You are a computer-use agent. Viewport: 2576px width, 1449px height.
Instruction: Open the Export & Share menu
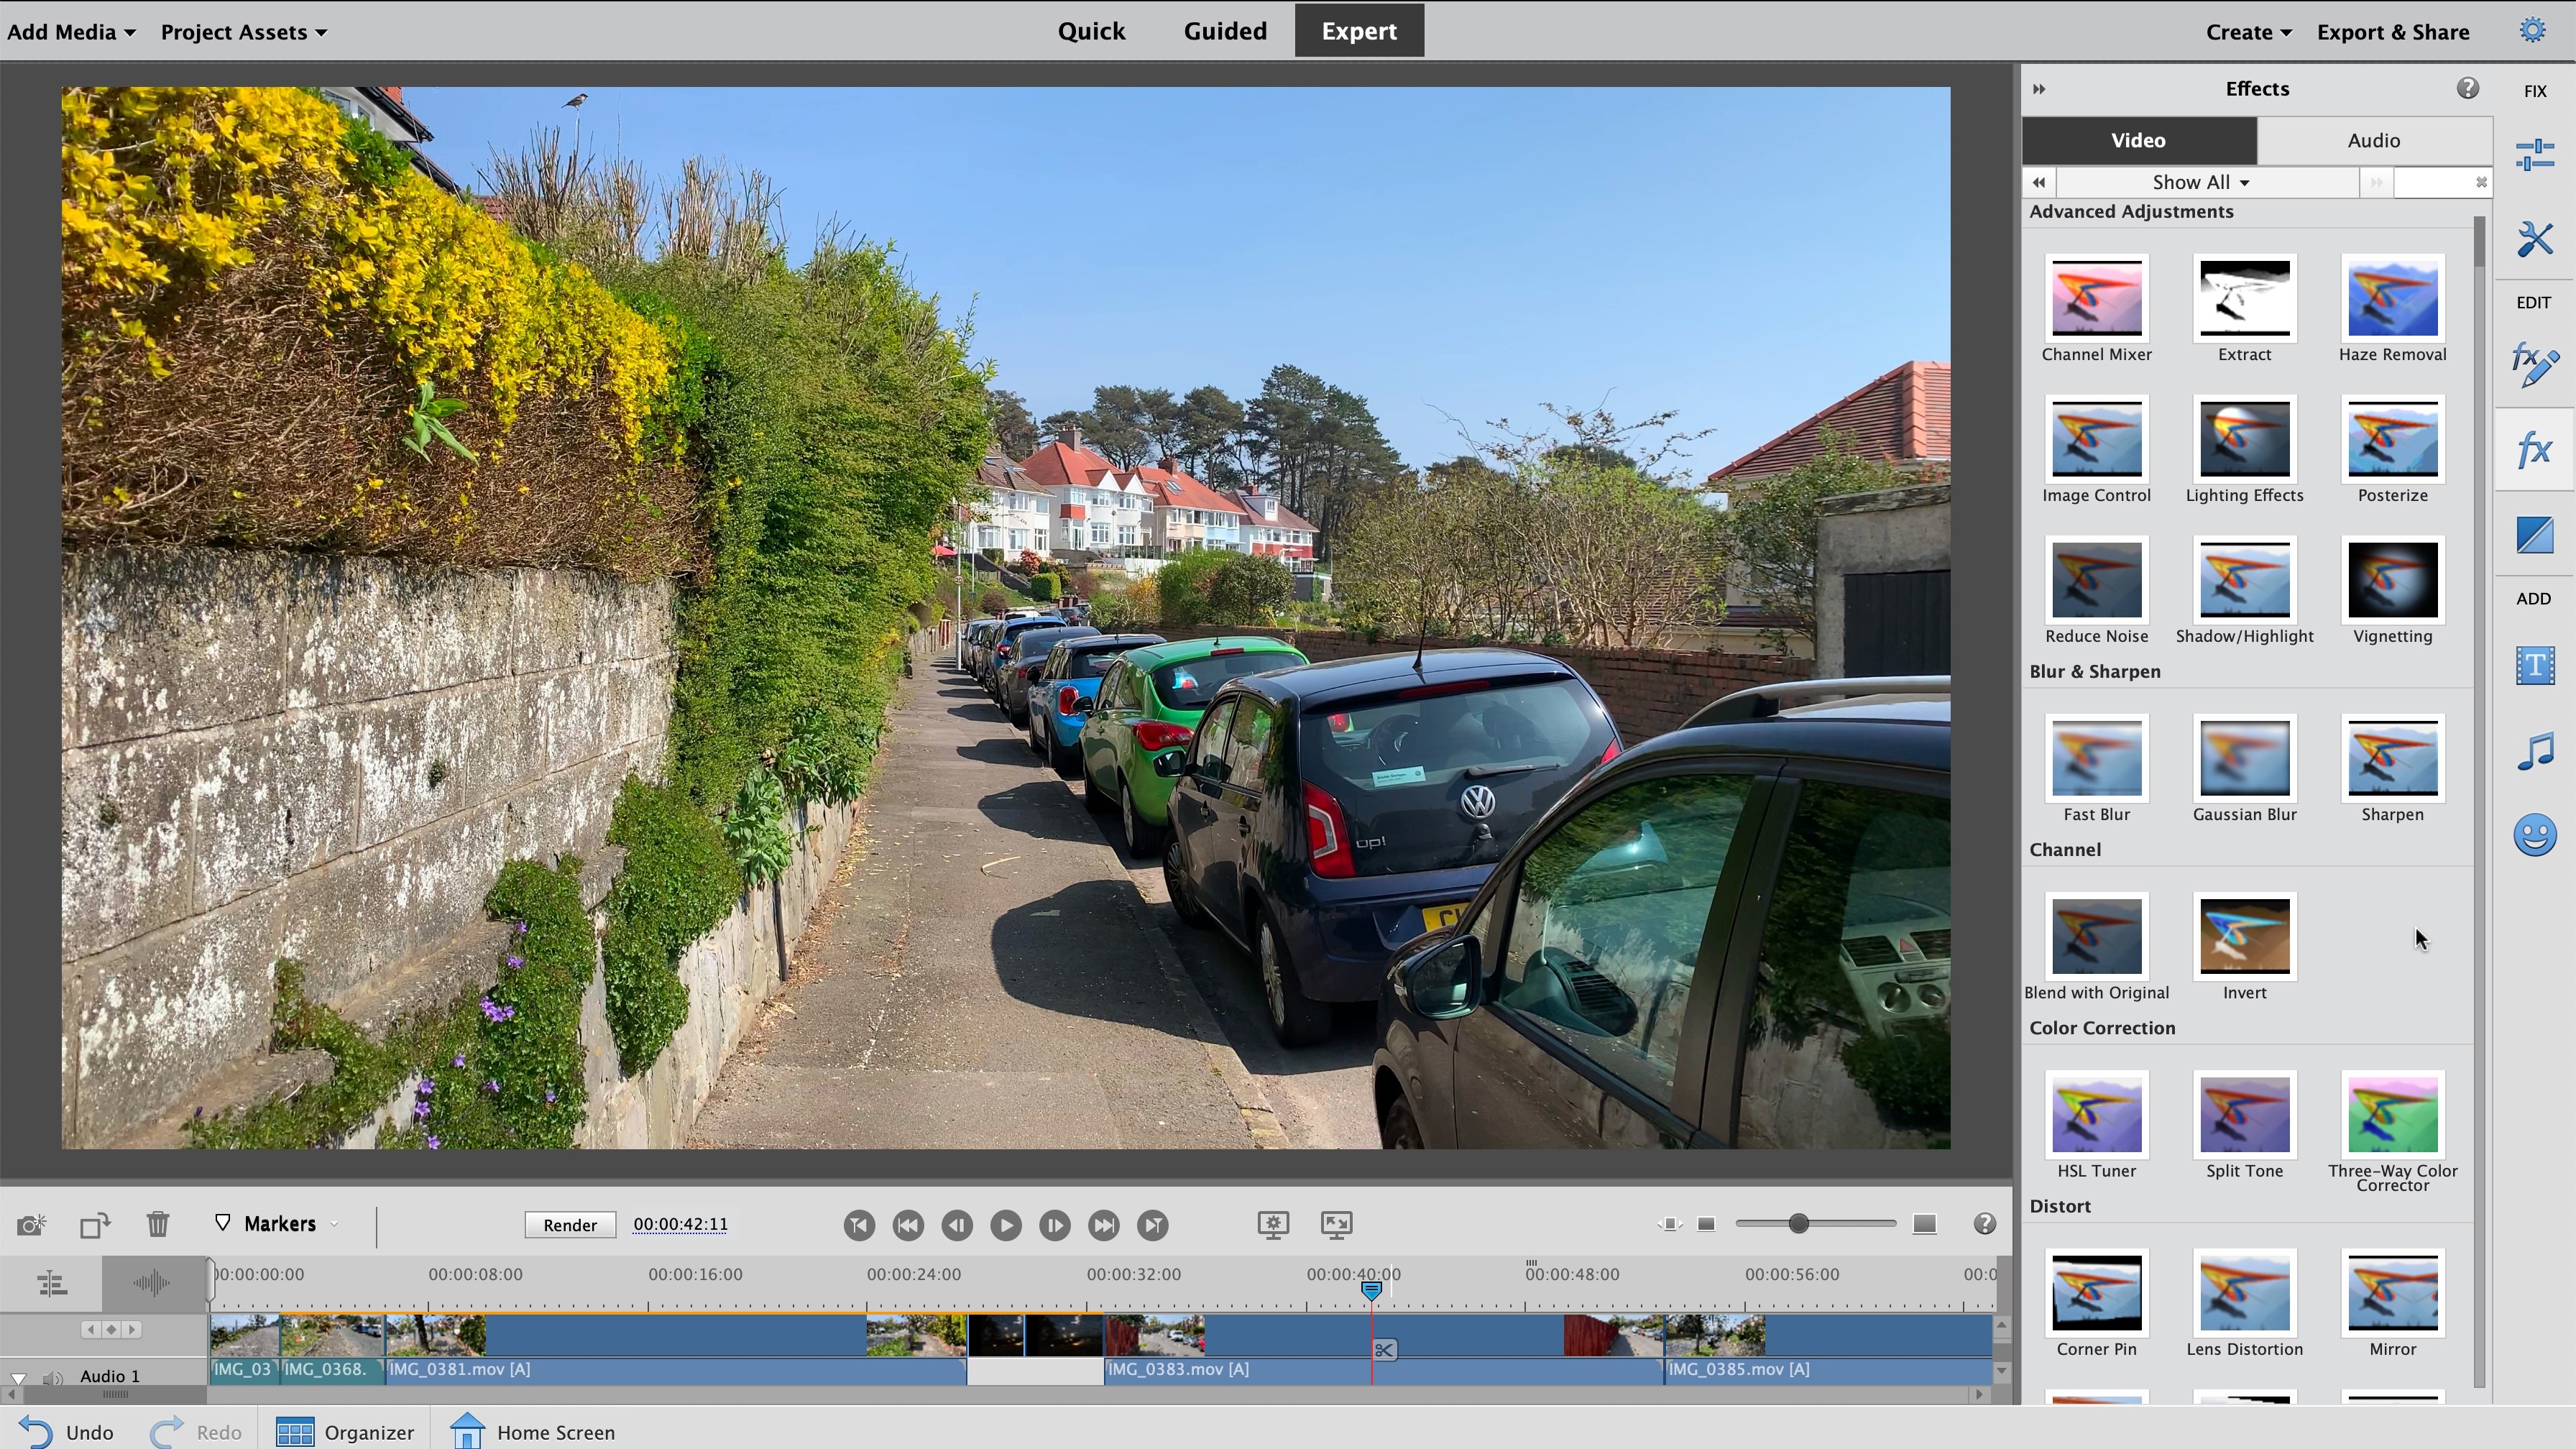(x=2393, y=32)
